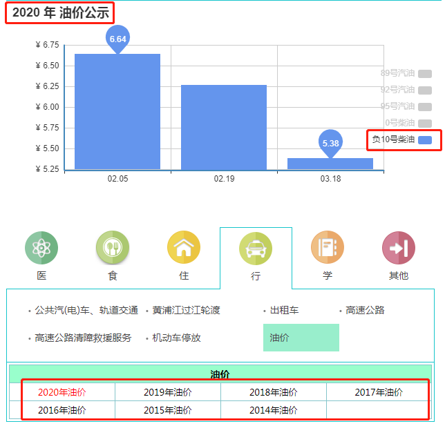
Task: Open 2017年油价 table link
Action: (x=379, y=392)
